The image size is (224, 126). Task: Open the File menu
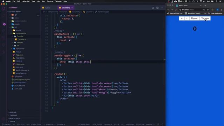[x=14, y=1]
